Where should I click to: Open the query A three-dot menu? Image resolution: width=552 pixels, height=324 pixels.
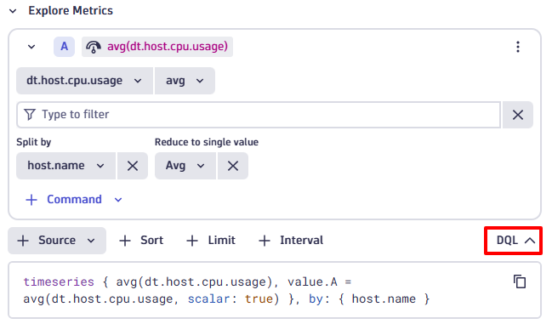(517, 47)
